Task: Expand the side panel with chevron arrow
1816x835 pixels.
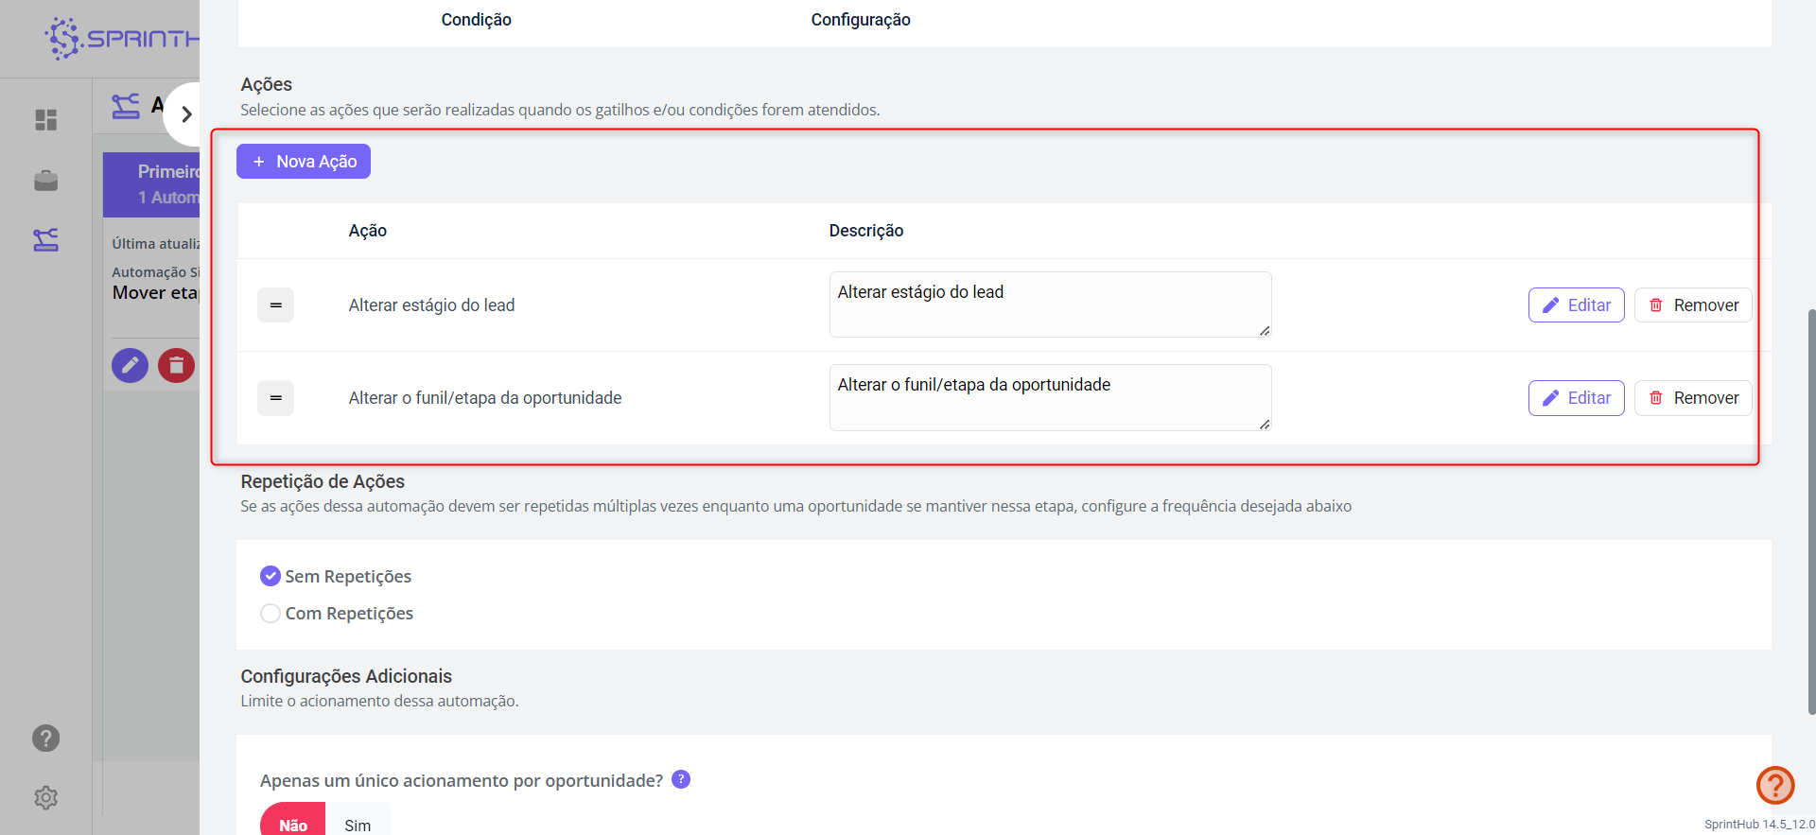Action: [x=186, y=114]
